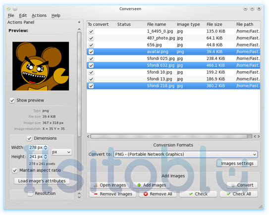Image resolution: width=269 pixels, height=215 pixels.
Task: Start conversion with the Convert button
Action: [242, 185]
